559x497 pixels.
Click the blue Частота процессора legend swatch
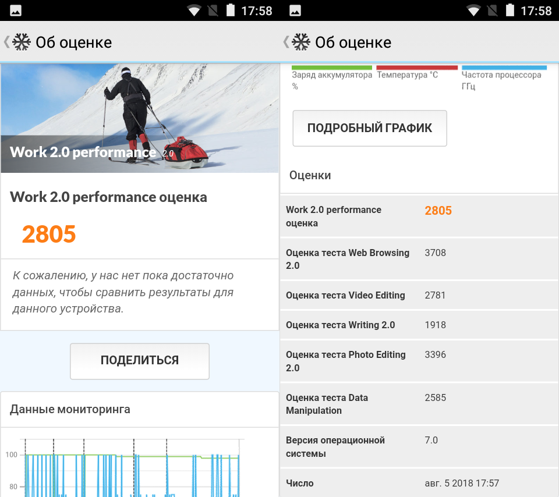tap(504, 68)
